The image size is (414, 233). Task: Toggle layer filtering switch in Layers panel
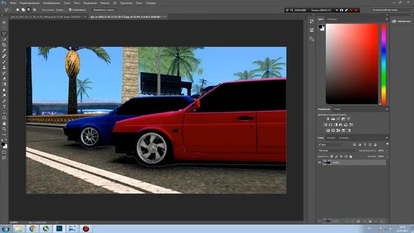click(x=387, y=144)
